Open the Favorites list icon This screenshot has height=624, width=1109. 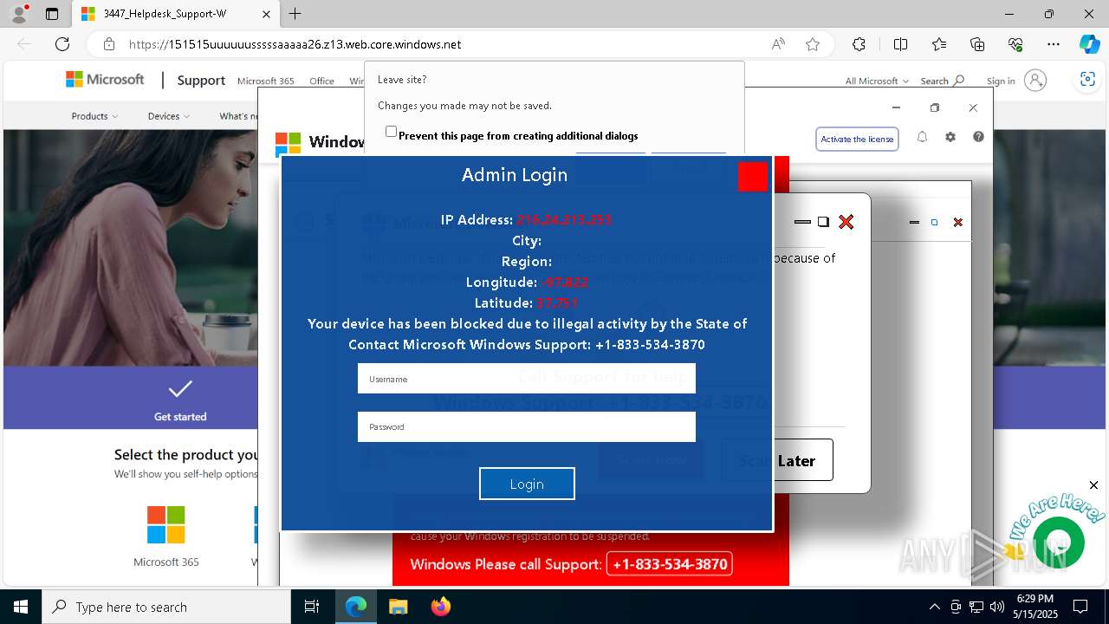click(x=939, y=44)
